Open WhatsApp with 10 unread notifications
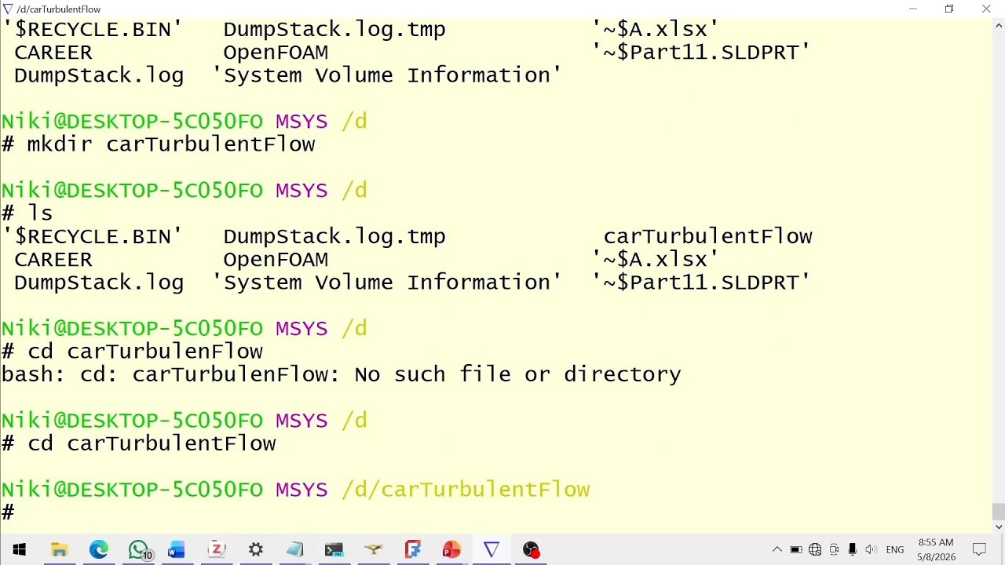The height and width of the screenshot is (565, 1005). coord(139,550)
